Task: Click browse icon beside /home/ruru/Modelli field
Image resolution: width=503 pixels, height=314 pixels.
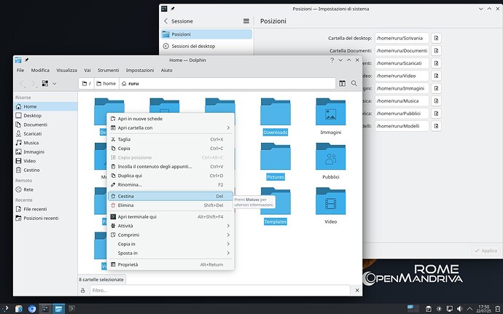Action: [x=436, y=125]
